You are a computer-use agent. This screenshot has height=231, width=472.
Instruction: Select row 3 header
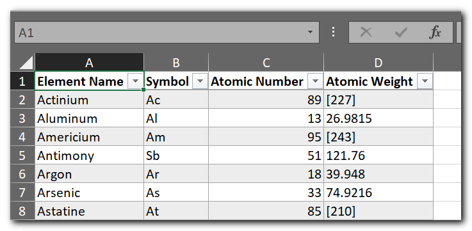pos(23,118)
